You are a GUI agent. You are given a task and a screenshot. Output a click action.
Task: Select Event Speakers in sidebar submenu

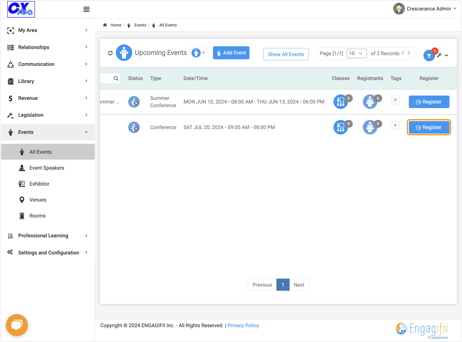pyautogui.click(x=48, y=168)
